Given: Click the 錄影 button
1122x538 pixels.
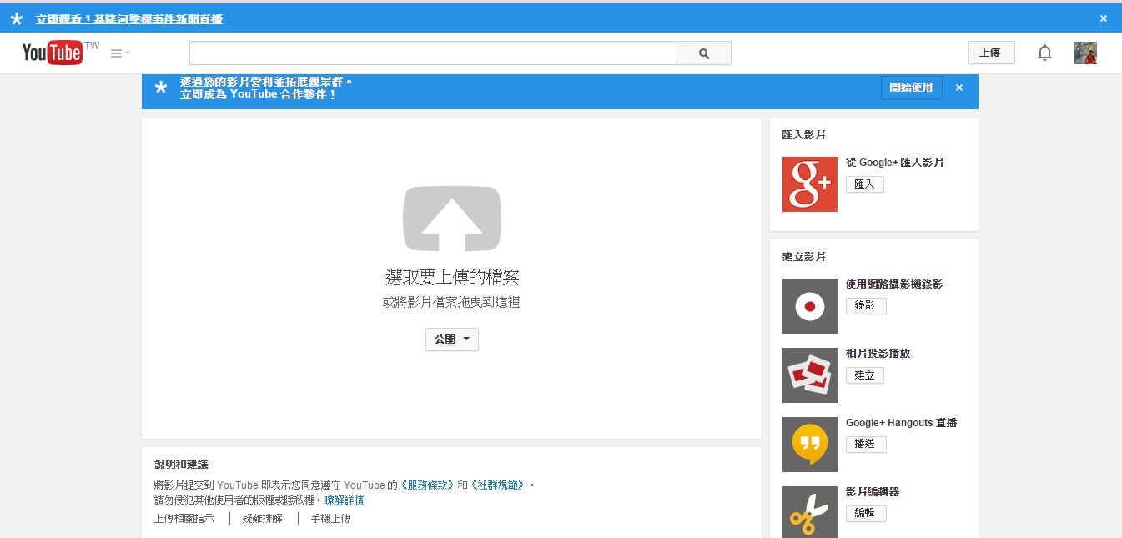Looking at the screenshot, I should tap(866, 306).
